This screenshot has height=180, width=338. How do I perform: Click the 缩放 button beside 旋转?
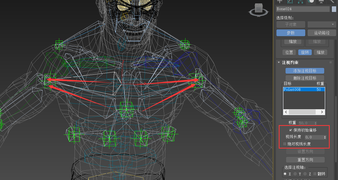[x=321, y=52]
